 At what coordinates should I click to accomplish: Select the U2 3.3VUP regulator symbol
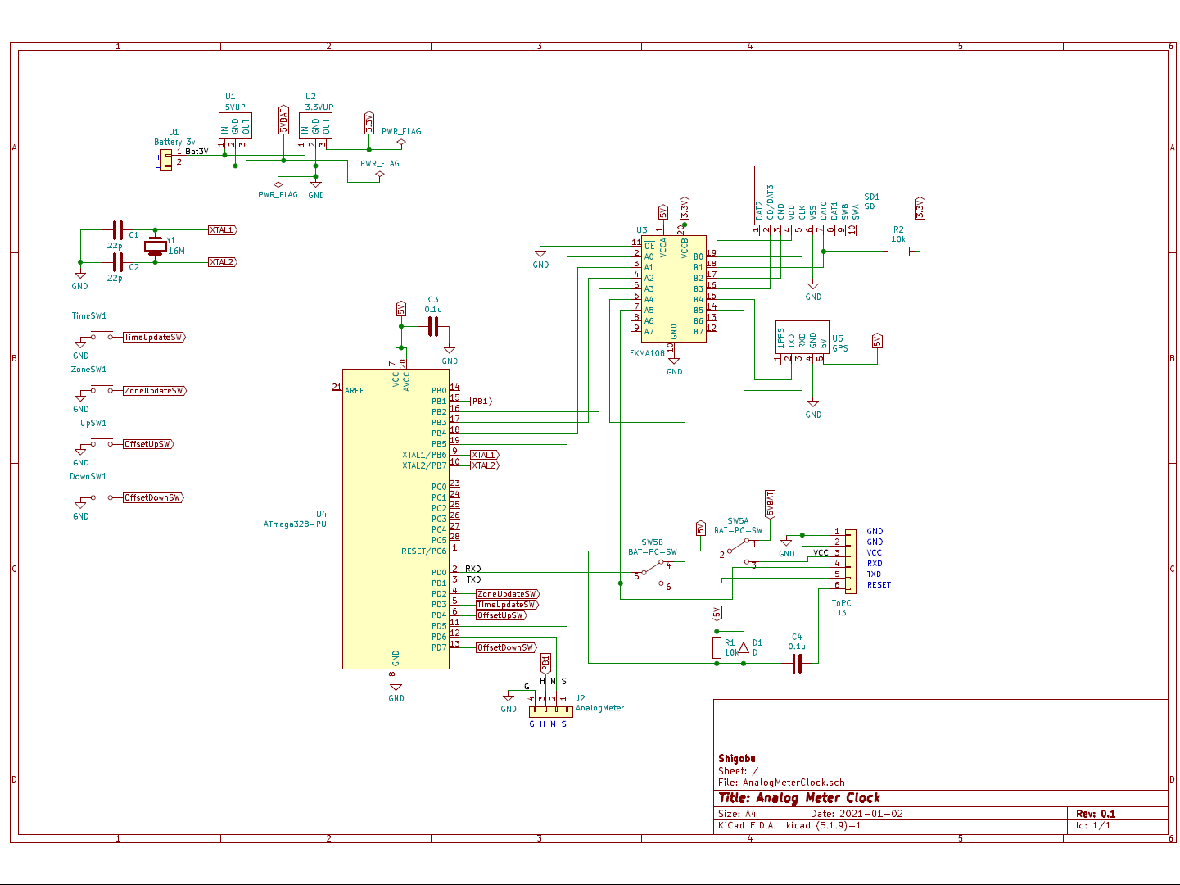click(315, 125)
